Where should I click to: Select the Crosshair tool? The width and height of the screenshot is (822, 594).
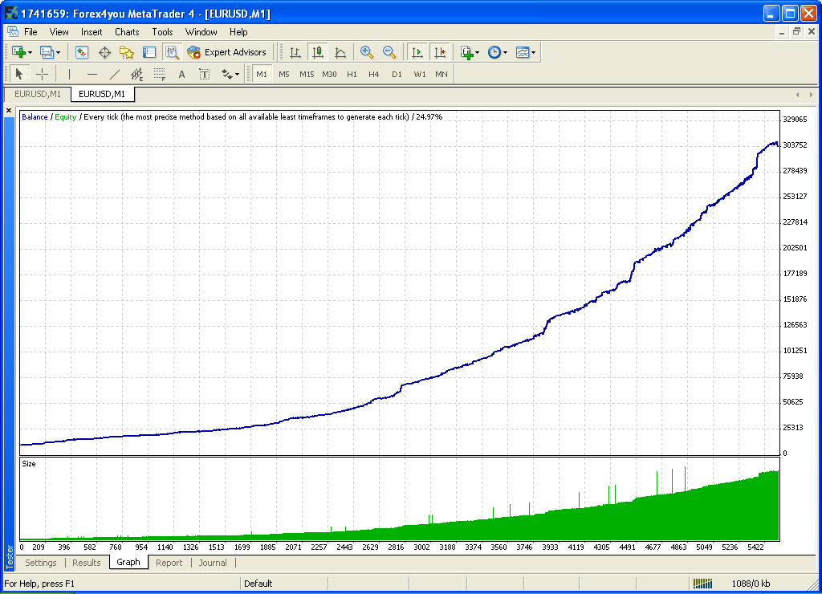coord(41,74)
